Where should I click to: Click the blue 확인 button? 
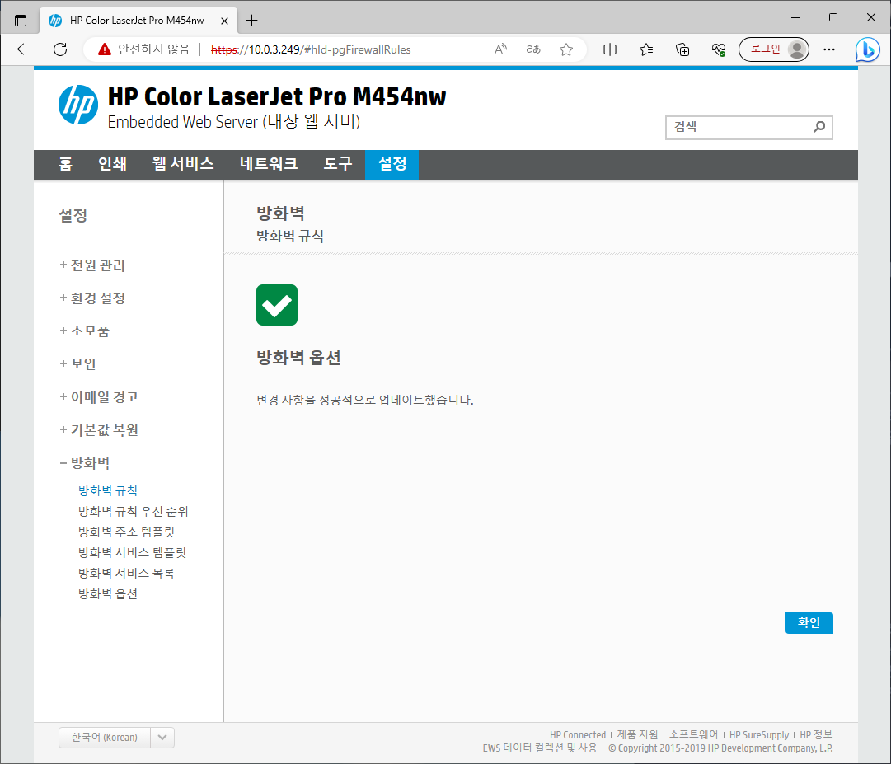[x=809, y=622]
